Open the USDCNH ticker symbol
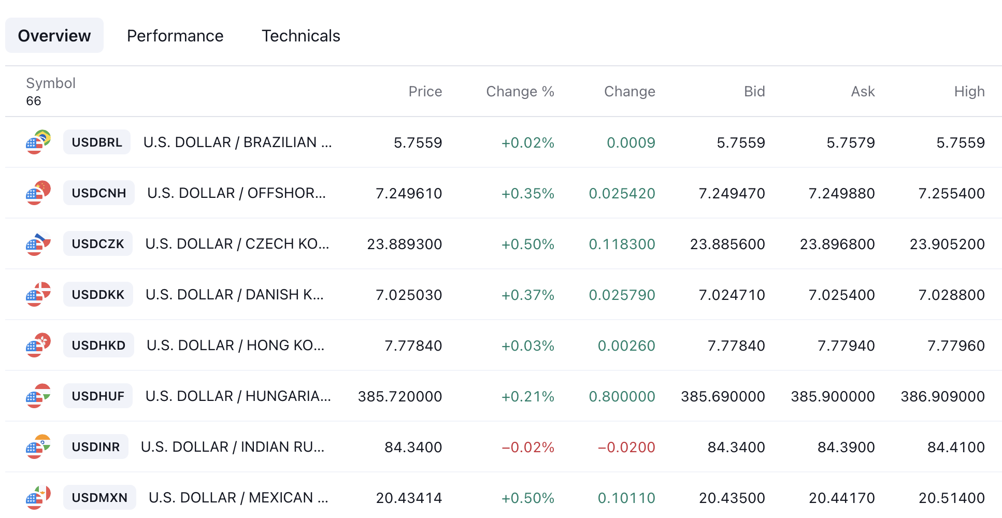The image size is (1002, 518). pyautogui.click(x=99, y=193)
